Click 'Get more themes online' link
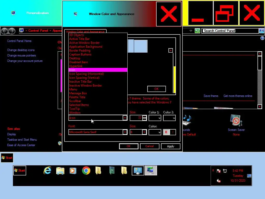Viewport: 265px width, 199px height. coord(238,96)
